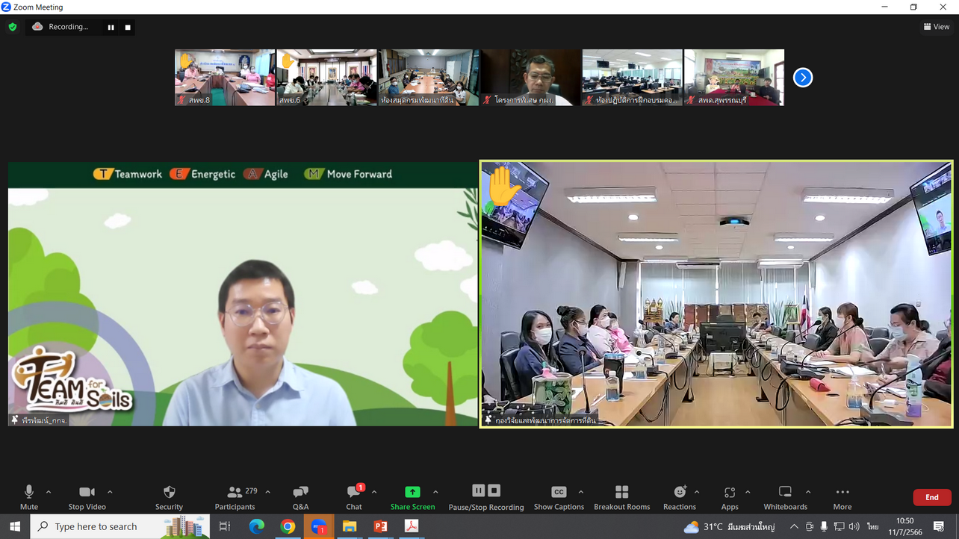Open the View layout menu
Image resolution: width=959 pixels, height=539 pixels.
click(937, 27)
